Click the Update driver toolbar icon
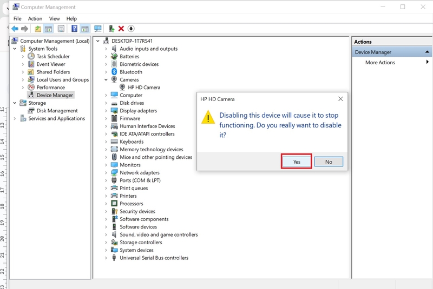 pos(111,29)
